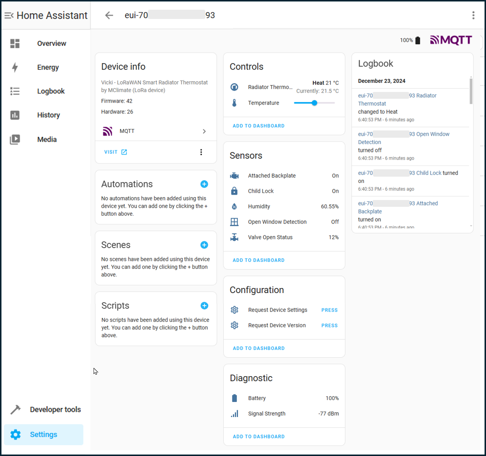Open the Valve Open Status sensor icon
The height and width of the screenshot is (456, 486).
pyautogui.click(x=234, y=237)
